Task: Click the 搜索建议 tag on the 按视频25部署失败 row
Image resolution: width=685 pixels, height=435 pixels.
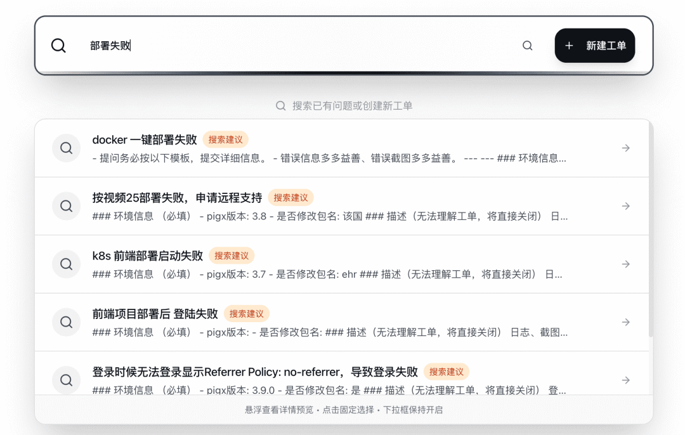Action: coord(292,197)
